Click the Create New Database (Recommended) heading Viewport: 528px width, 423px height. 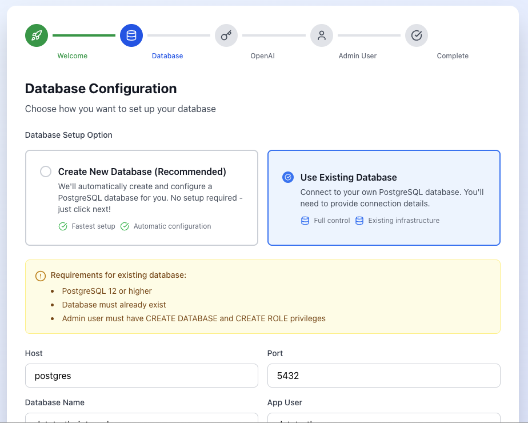(142, 171)
